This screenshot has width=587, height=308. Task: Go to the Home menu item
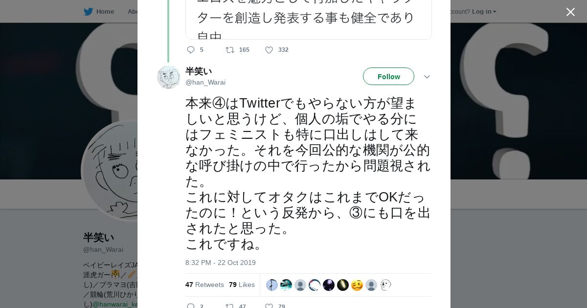(105, 11)
